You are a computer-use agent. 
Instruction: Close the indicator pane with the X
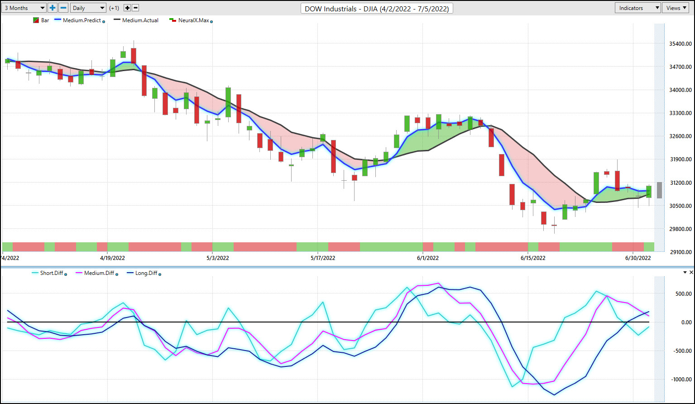pyautogui.click(x=691, y=272)
